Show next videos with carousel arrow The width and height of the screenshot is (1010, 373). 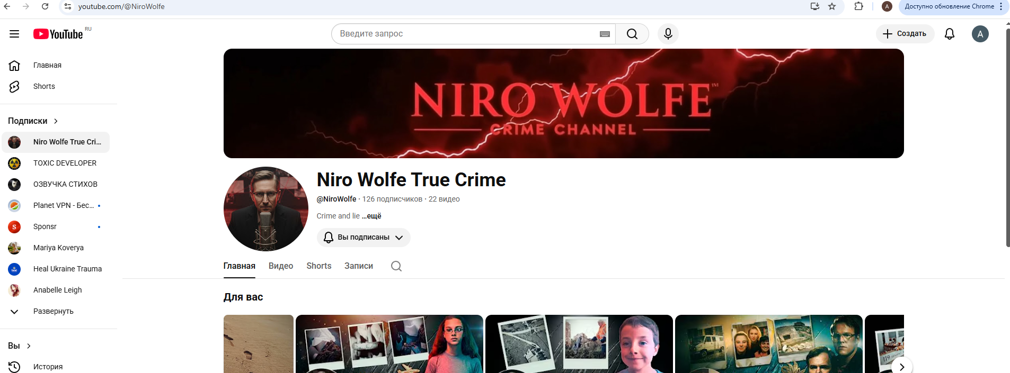click(x=902, y=366)
